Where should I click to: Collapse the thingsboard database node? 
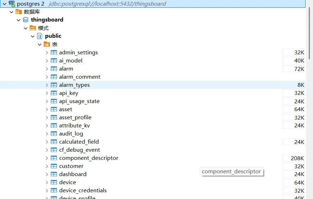(19, 20)
